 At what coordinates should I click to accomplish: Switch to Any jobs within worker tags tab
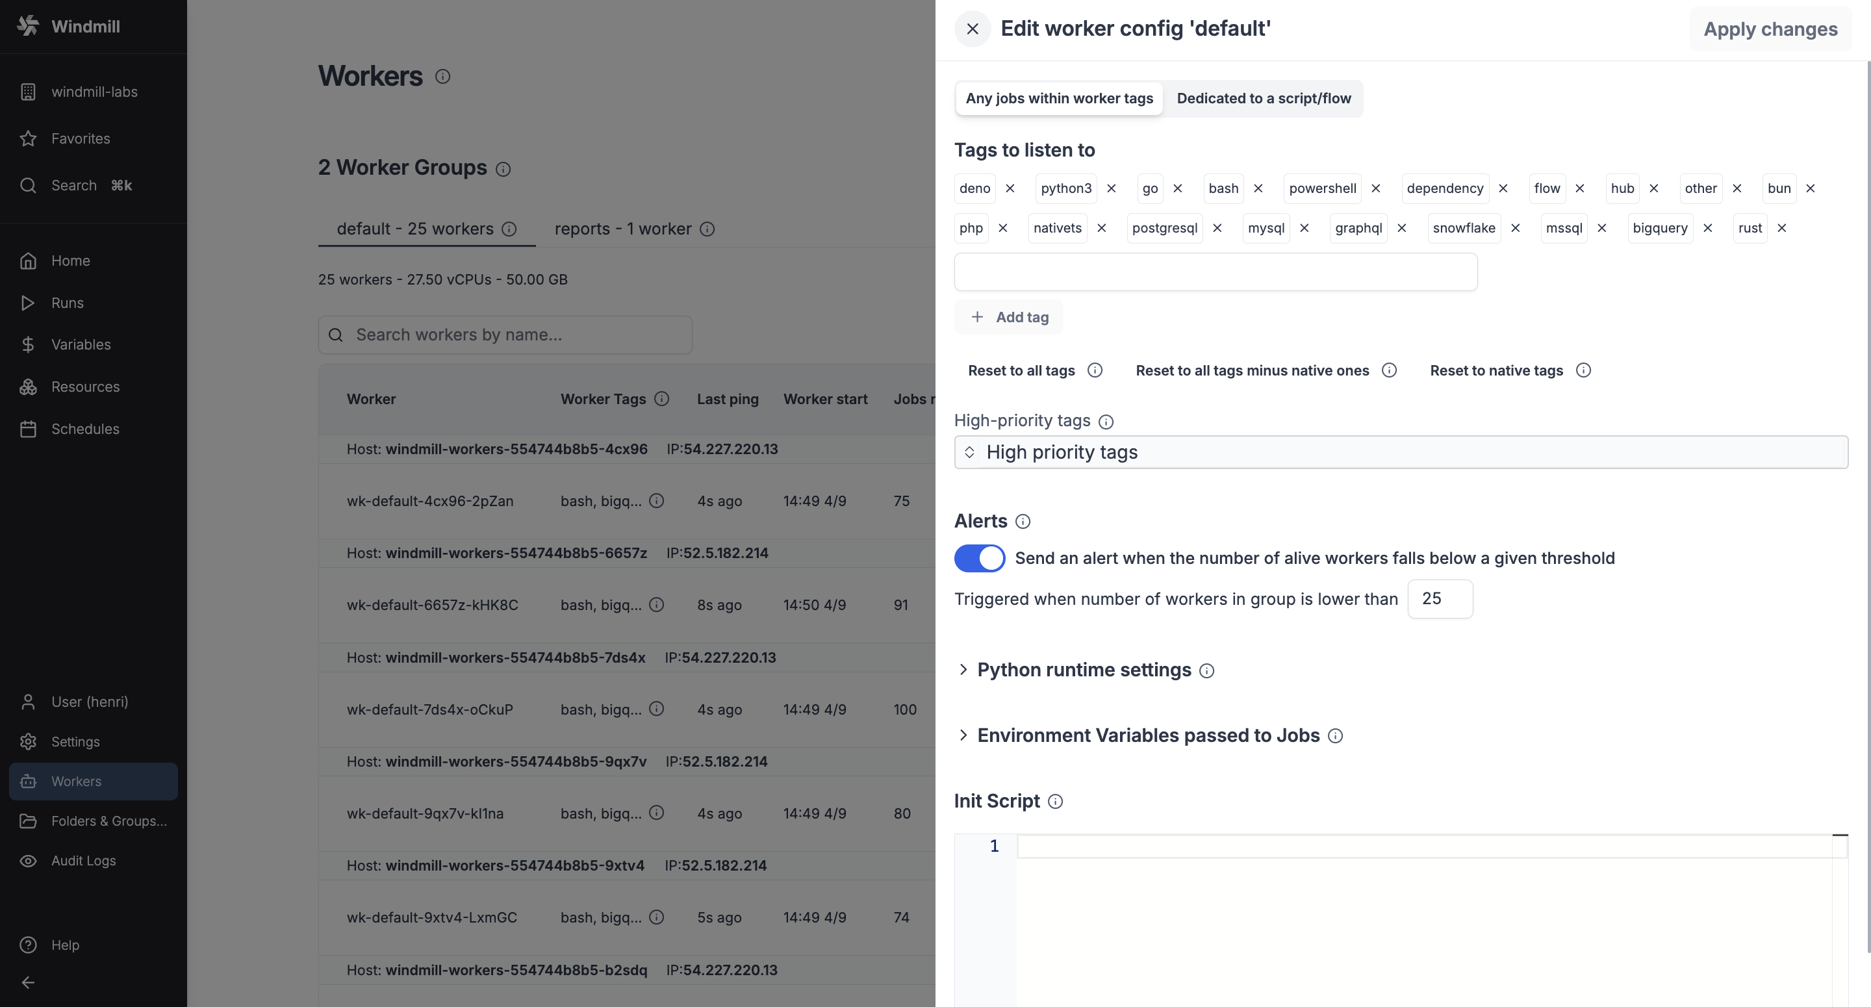coord(1059,97)
